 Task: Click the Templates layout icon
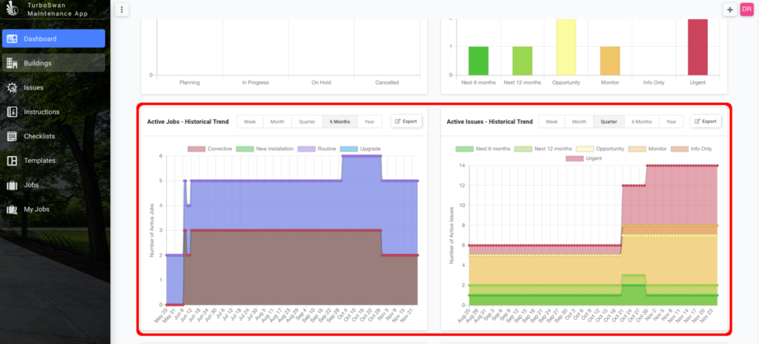(12, 161)
